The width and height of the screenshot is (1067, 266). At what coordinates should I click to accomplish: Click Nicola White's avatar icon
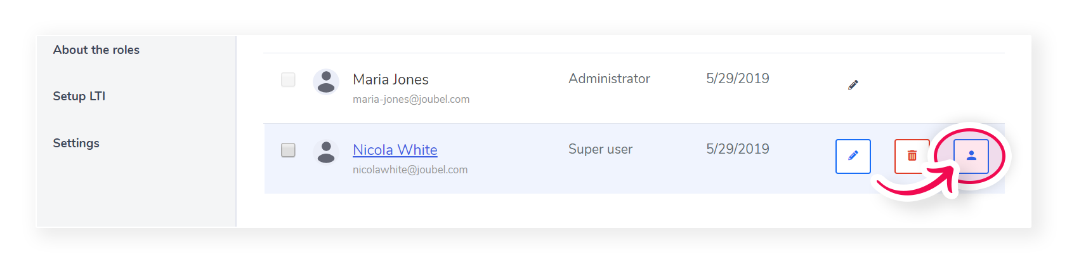click(326, 152)
